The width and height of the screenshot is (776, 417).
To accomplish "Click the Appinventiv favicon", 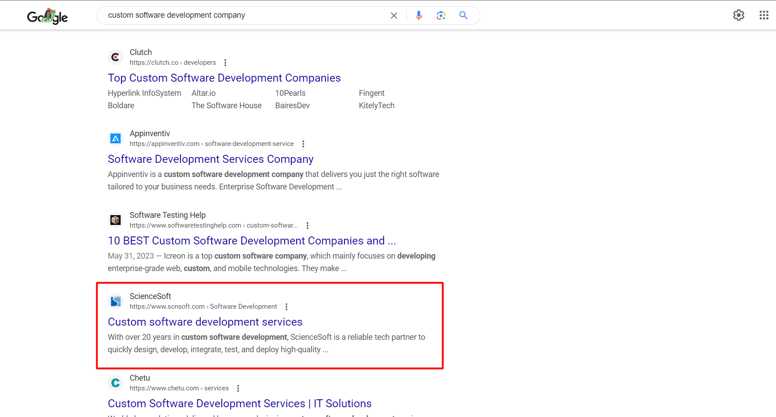I will coord(116,138).
